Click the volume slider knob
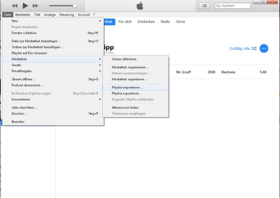The width and height of the screenshot is (280, 198). (75, 6)
